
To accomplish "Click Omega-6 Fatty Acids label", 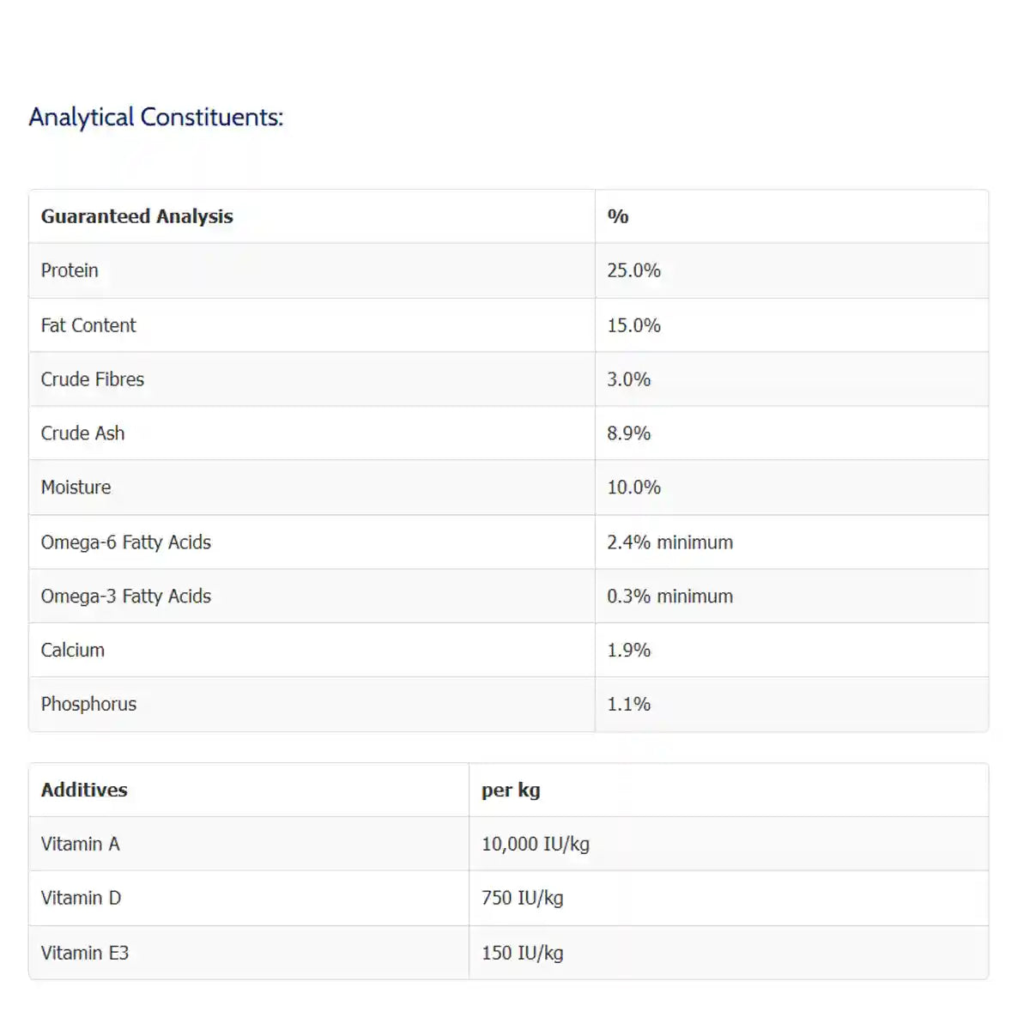I will 125,542.
